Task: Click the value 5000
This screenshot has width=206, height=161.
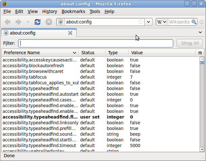Action: pyautogui.click(x=135, y=146)
